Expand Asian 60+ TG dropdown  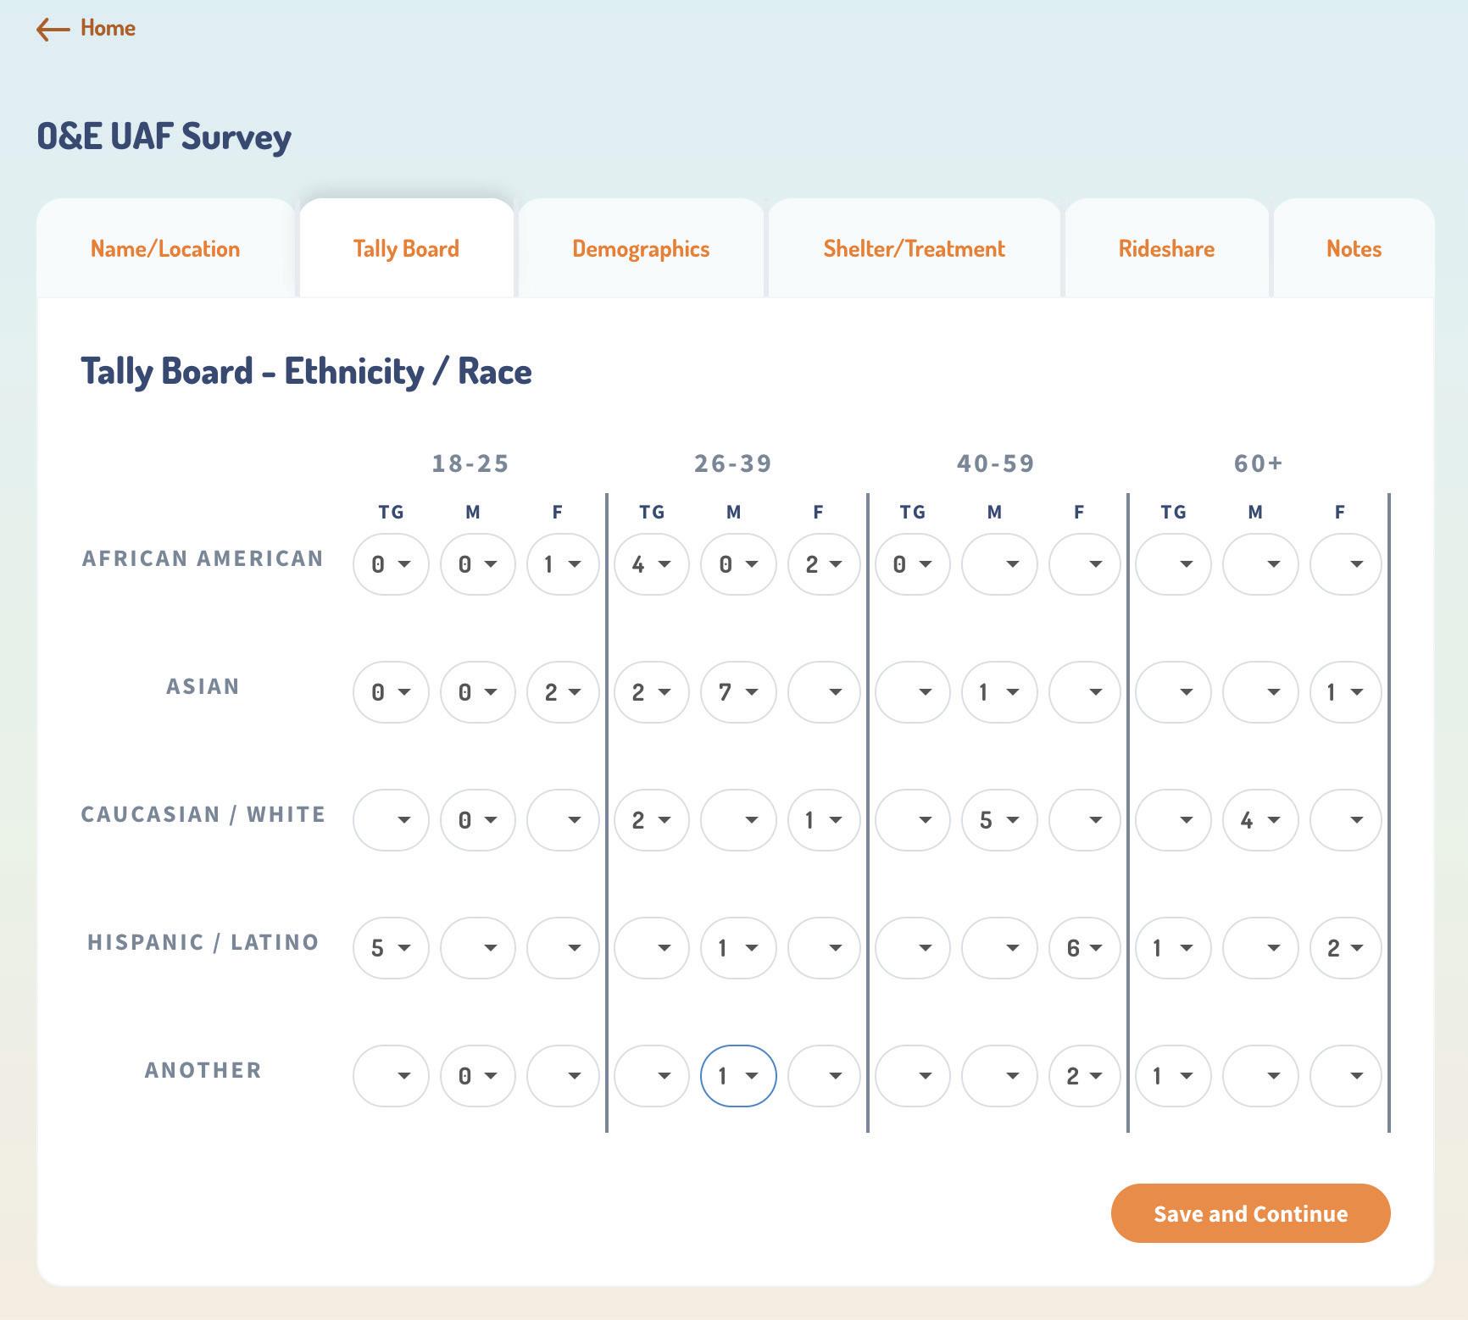click(1173, 692)
